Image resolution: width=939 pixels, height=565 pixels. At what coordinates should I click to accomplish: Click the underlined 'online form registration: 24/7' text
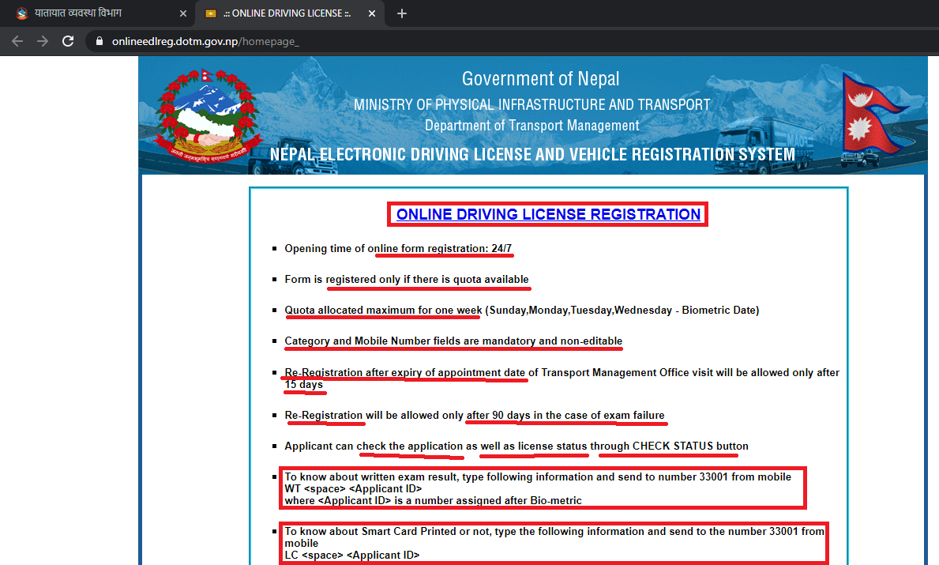click(x=443, y=248)
